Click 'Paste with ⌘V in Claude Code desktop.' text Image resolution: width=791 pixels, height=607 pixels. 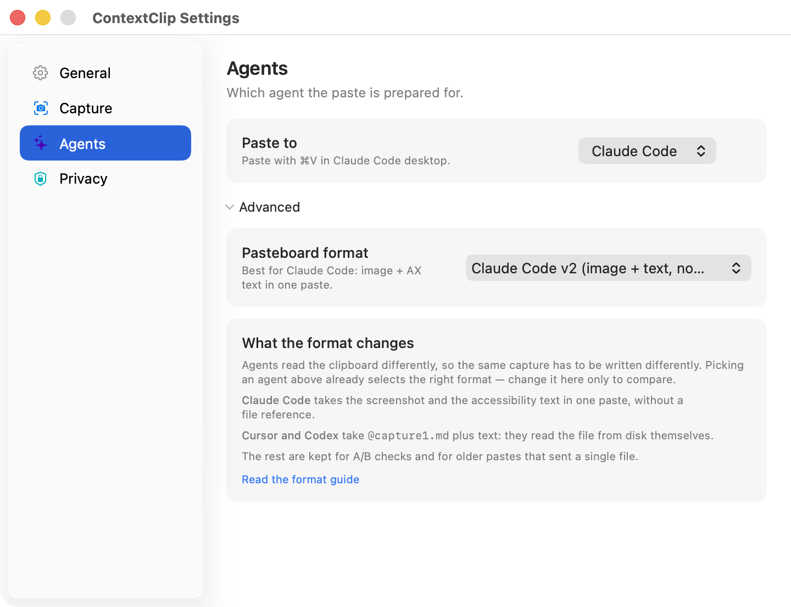(x=346, y=161)
